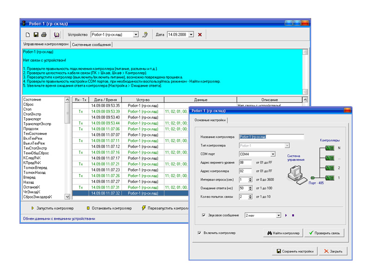Viewport: 371px width, 278px height.
Task: Play the selected sound file
Action: (x=286, y=215)
